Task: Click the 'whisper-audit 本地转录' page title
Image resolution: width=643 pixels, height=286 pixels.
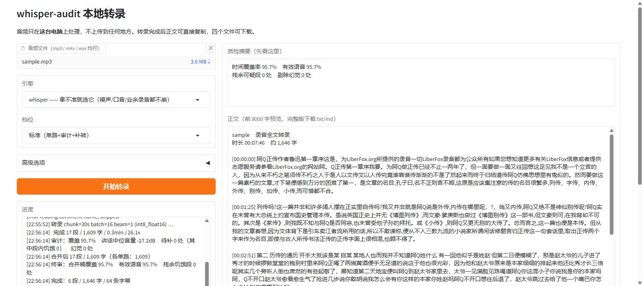Action: click(x=71, y=14)
